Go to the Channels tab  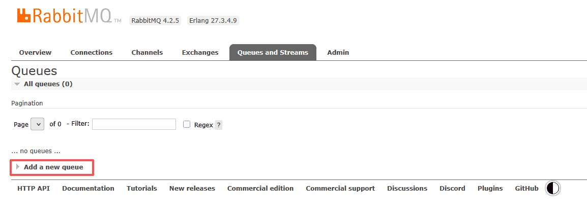pyautogui.click(x=147, y=53)
